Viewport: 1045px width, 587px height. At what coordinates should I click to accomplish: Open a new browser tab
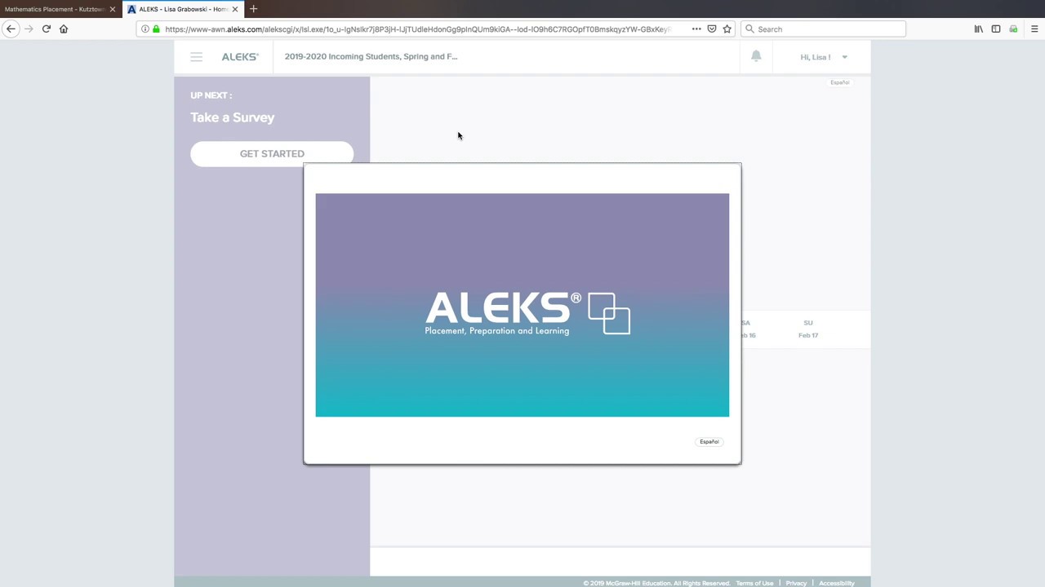tap(253, 9)
